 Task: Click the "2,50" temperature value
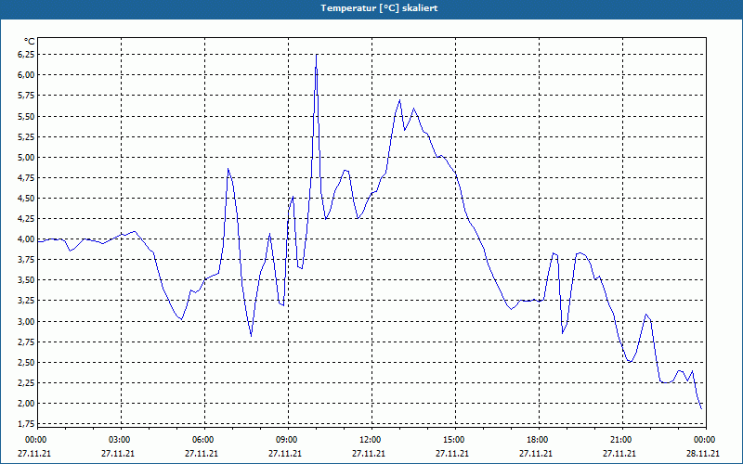coord(27,362)
